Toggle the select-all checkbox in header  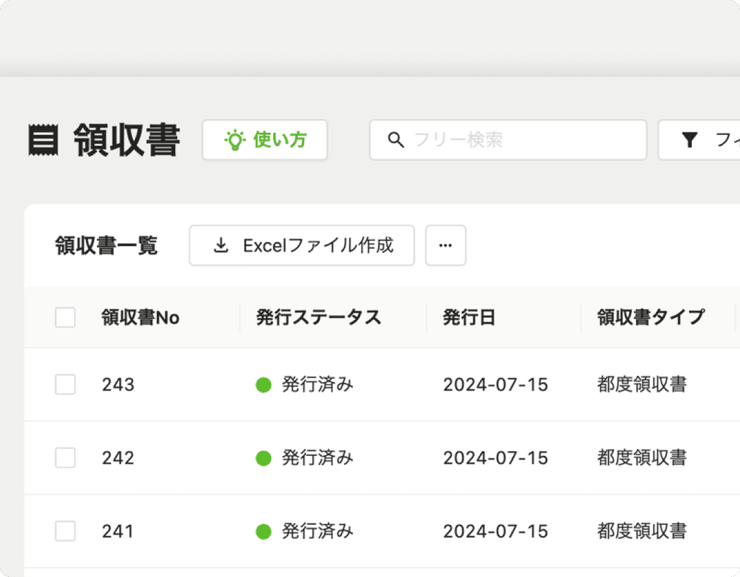[65, 318]
